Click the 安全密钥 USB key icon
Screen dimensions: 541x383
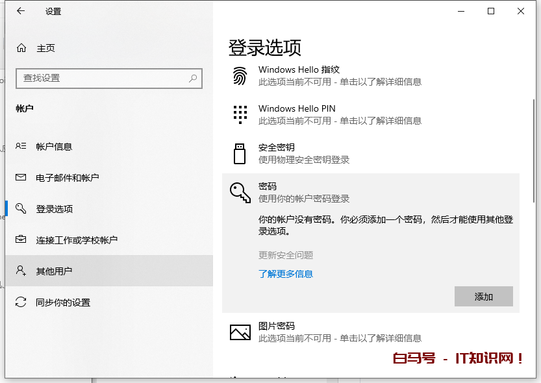(x=240, y=153)
